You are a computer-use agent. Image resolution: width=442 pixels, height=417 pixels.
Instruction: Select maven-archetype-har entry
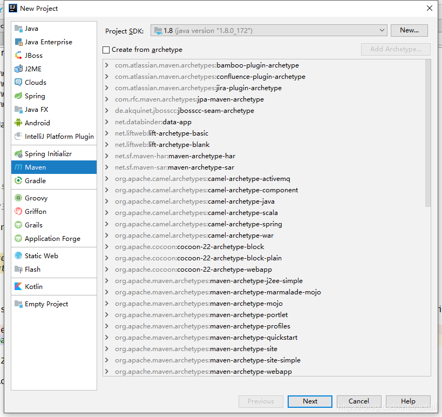[x=264, y=156]
